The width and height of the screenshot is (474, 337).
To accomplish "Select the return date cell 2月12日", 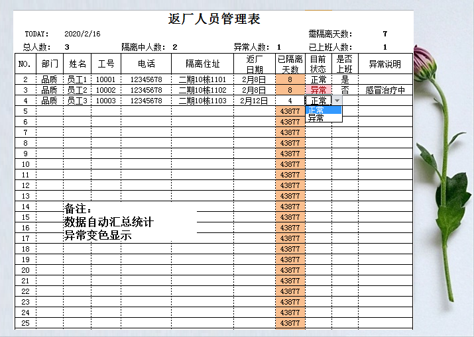I will pos(254,101).
